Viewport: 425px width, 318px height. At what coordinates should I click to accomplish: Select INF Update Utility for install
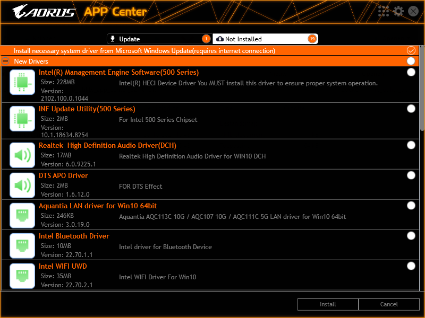pyautogui.click(x=411, y=109)
